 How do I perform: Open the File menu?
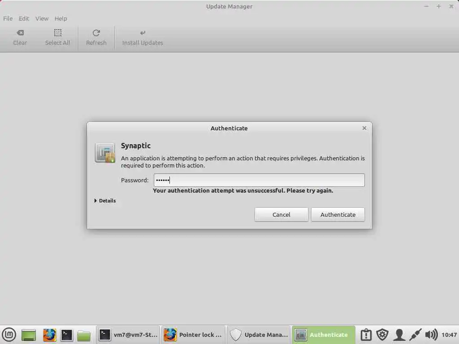(8, 18)
